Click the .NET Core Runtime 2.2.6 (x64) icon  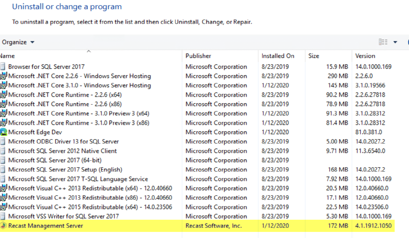[3, 95]
